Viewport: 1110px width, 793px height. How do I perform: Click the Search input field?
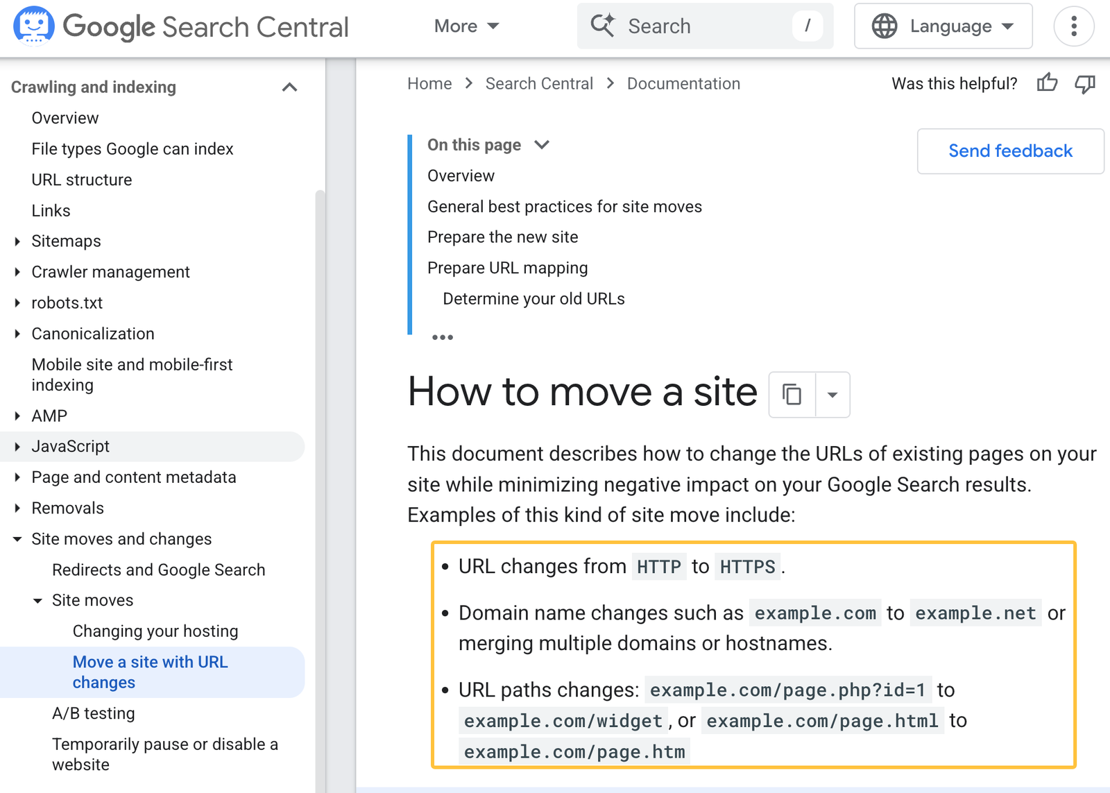pos(705,26)
